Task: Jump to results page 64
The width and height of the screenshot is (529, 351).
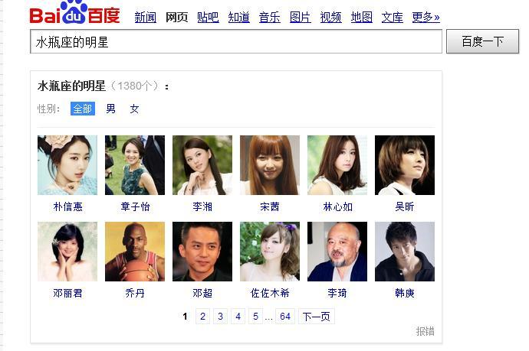Action: 285,317
